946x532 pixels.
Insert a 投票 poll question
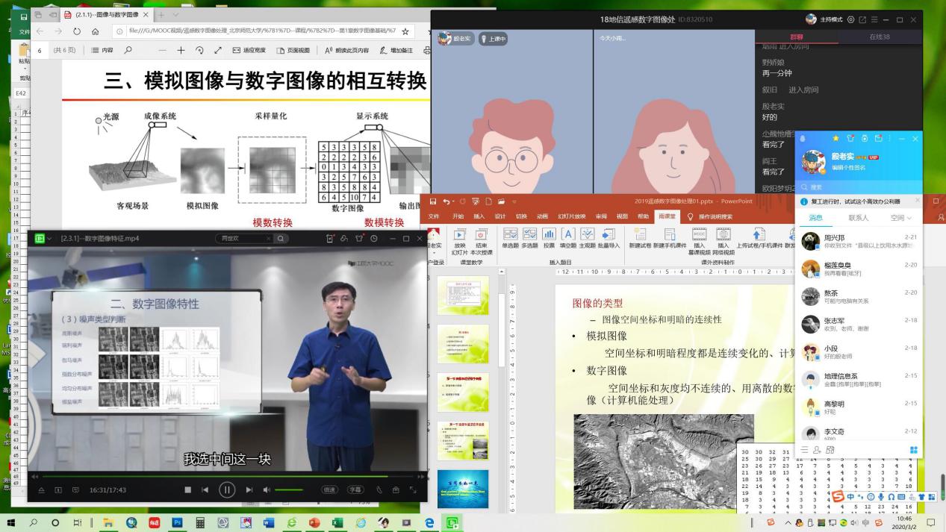(x=549, y=238)
